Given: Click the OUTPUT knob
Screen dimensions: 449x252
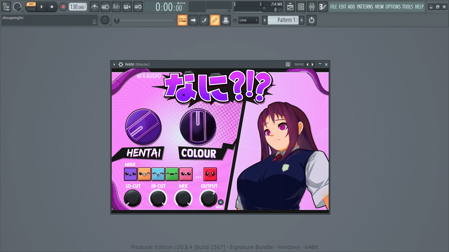Looking at the screenshot, I should tap(209, 198).
